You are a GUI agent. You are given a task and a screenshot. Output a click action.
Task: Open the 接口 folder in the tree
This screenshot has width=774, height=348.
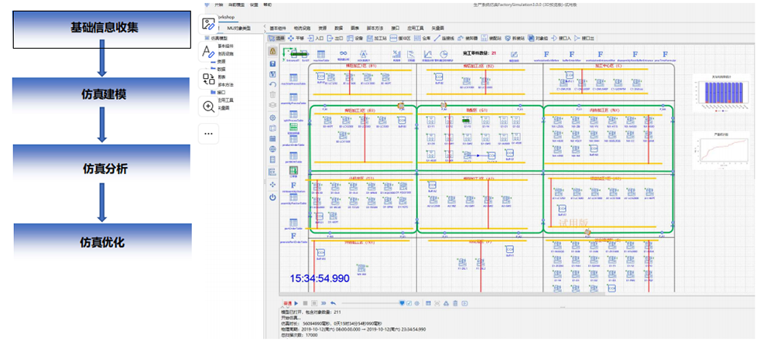(221, 91)
